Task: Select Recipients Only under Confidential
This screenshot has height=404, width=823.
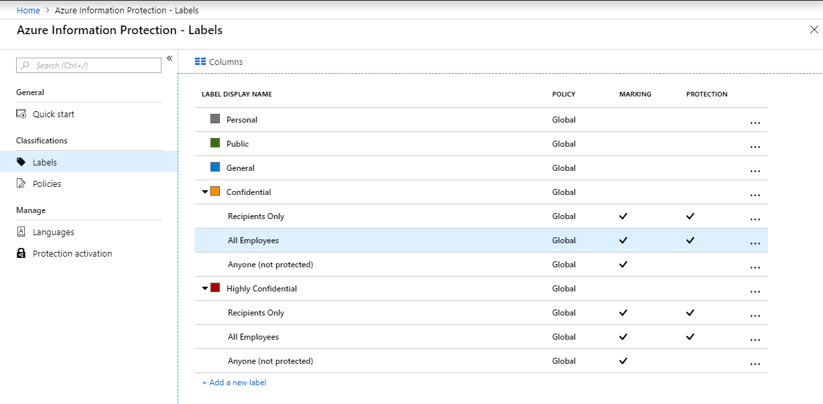Action: (256, 216)
